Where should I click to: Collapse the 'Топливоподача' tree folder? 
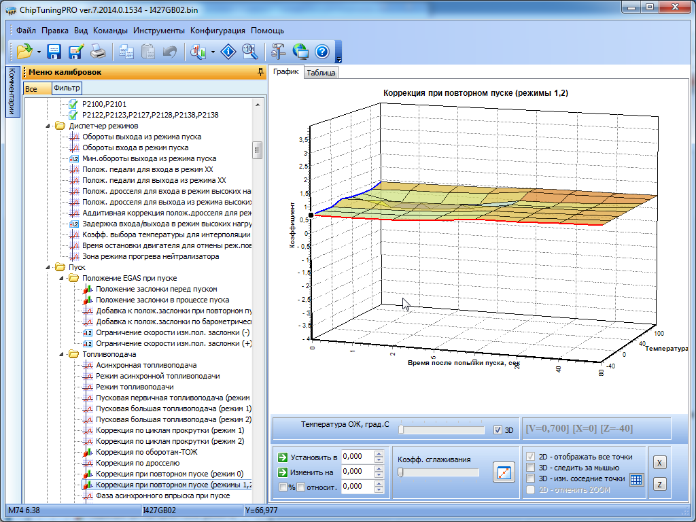(62, 354)
